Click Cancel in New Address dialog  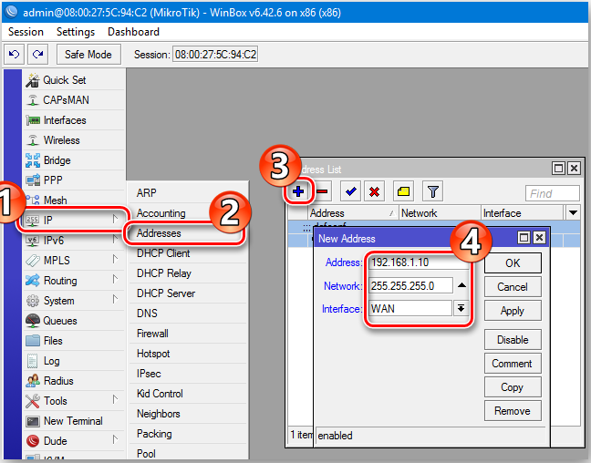click(x=513, y=287)
